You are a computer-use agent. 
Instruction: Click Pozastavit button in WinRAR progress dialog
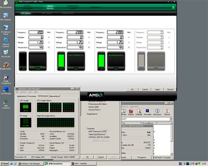(x=142, y=157)
